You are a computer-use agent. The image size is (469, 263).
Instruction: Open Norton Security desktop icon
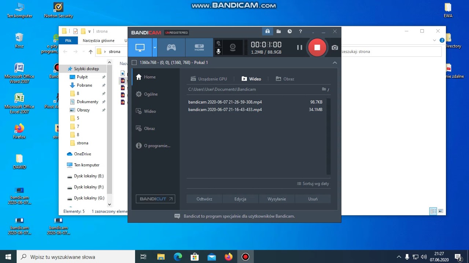click(58, 10)
